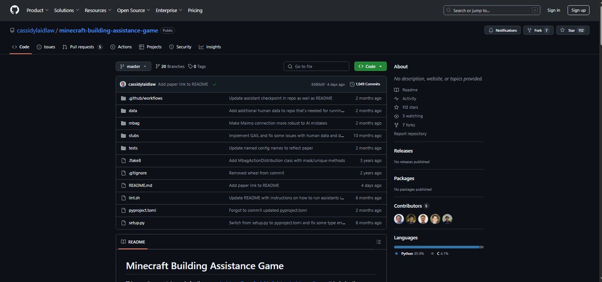602x282 pixels.
Task: Open commit 'Forgot to commit updated pyproject.toml'
Action: click(x=268, y=210)
